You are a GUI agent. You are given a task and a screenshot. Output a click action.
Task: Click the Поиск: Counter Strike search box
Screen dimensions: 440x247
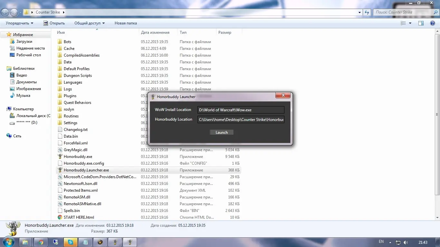click(x=406, y=12)
